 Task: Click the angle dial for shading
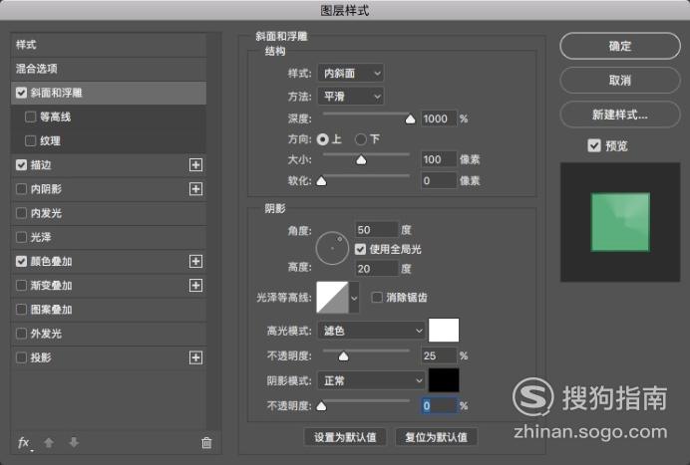click(x=332, y=248)
